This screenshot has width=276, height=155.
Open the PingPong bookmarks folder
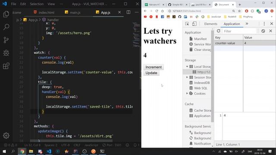(x=246, y=17)
